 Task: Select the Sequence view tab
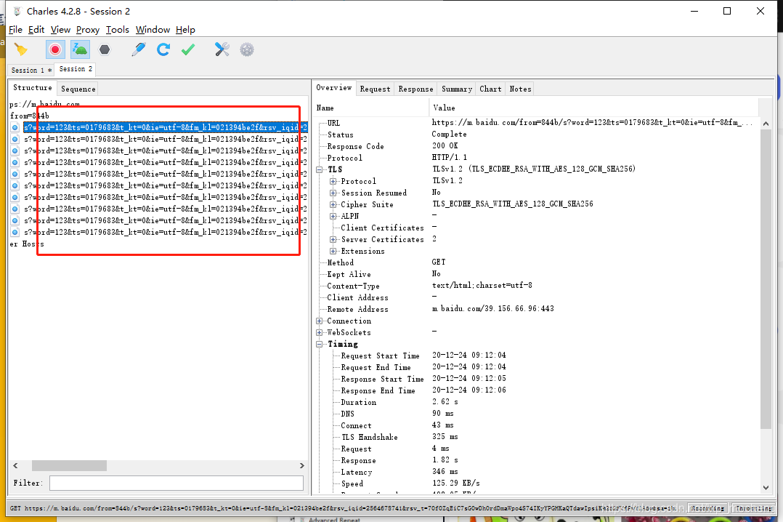(78, 89)
